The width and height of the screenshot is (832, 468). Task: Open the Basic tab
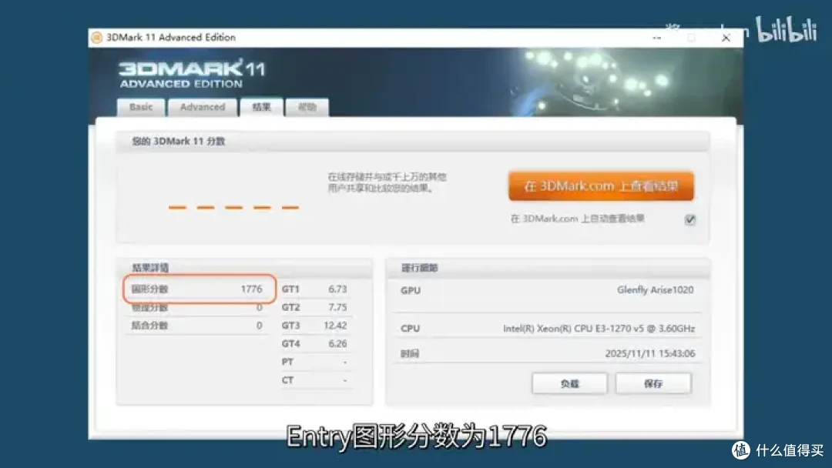click(x=141, y=107)
